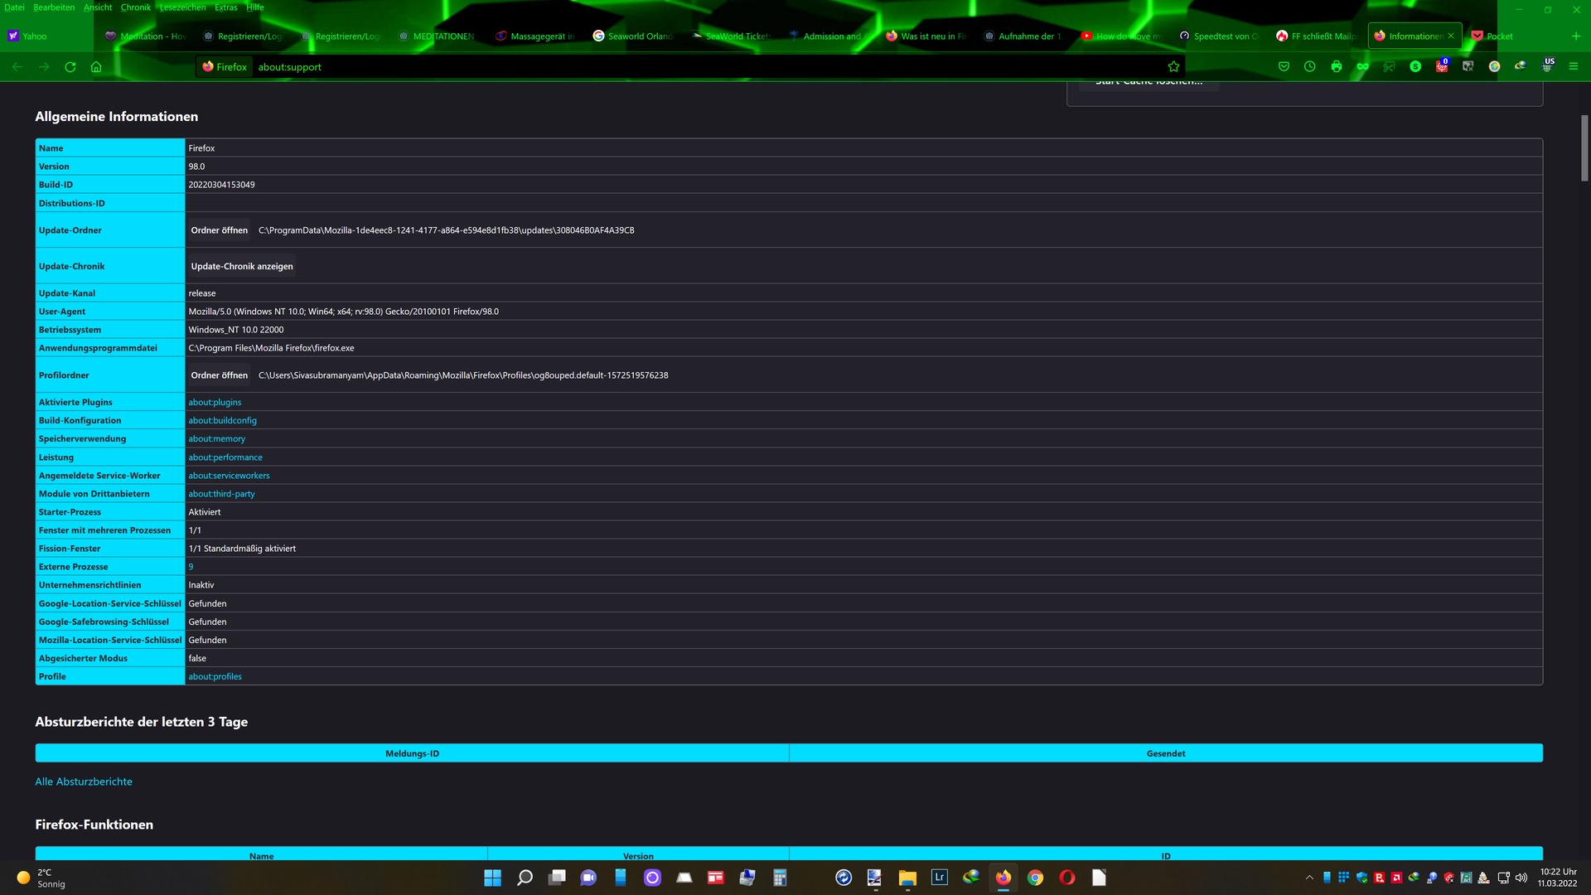1591x895 pixels.
Task: Save page to Pocket toolbar icon
Action: 1284,67
